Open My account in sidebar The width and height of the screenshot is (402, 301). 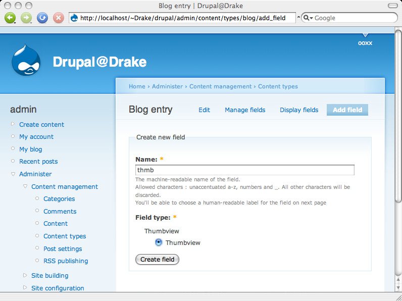[x=36, y=137]
